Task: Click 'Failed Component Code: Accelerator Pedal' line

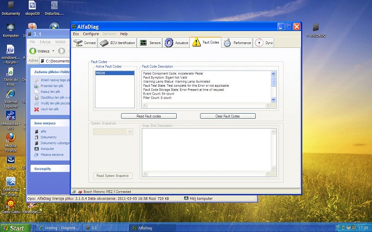Action: [173, 73]
